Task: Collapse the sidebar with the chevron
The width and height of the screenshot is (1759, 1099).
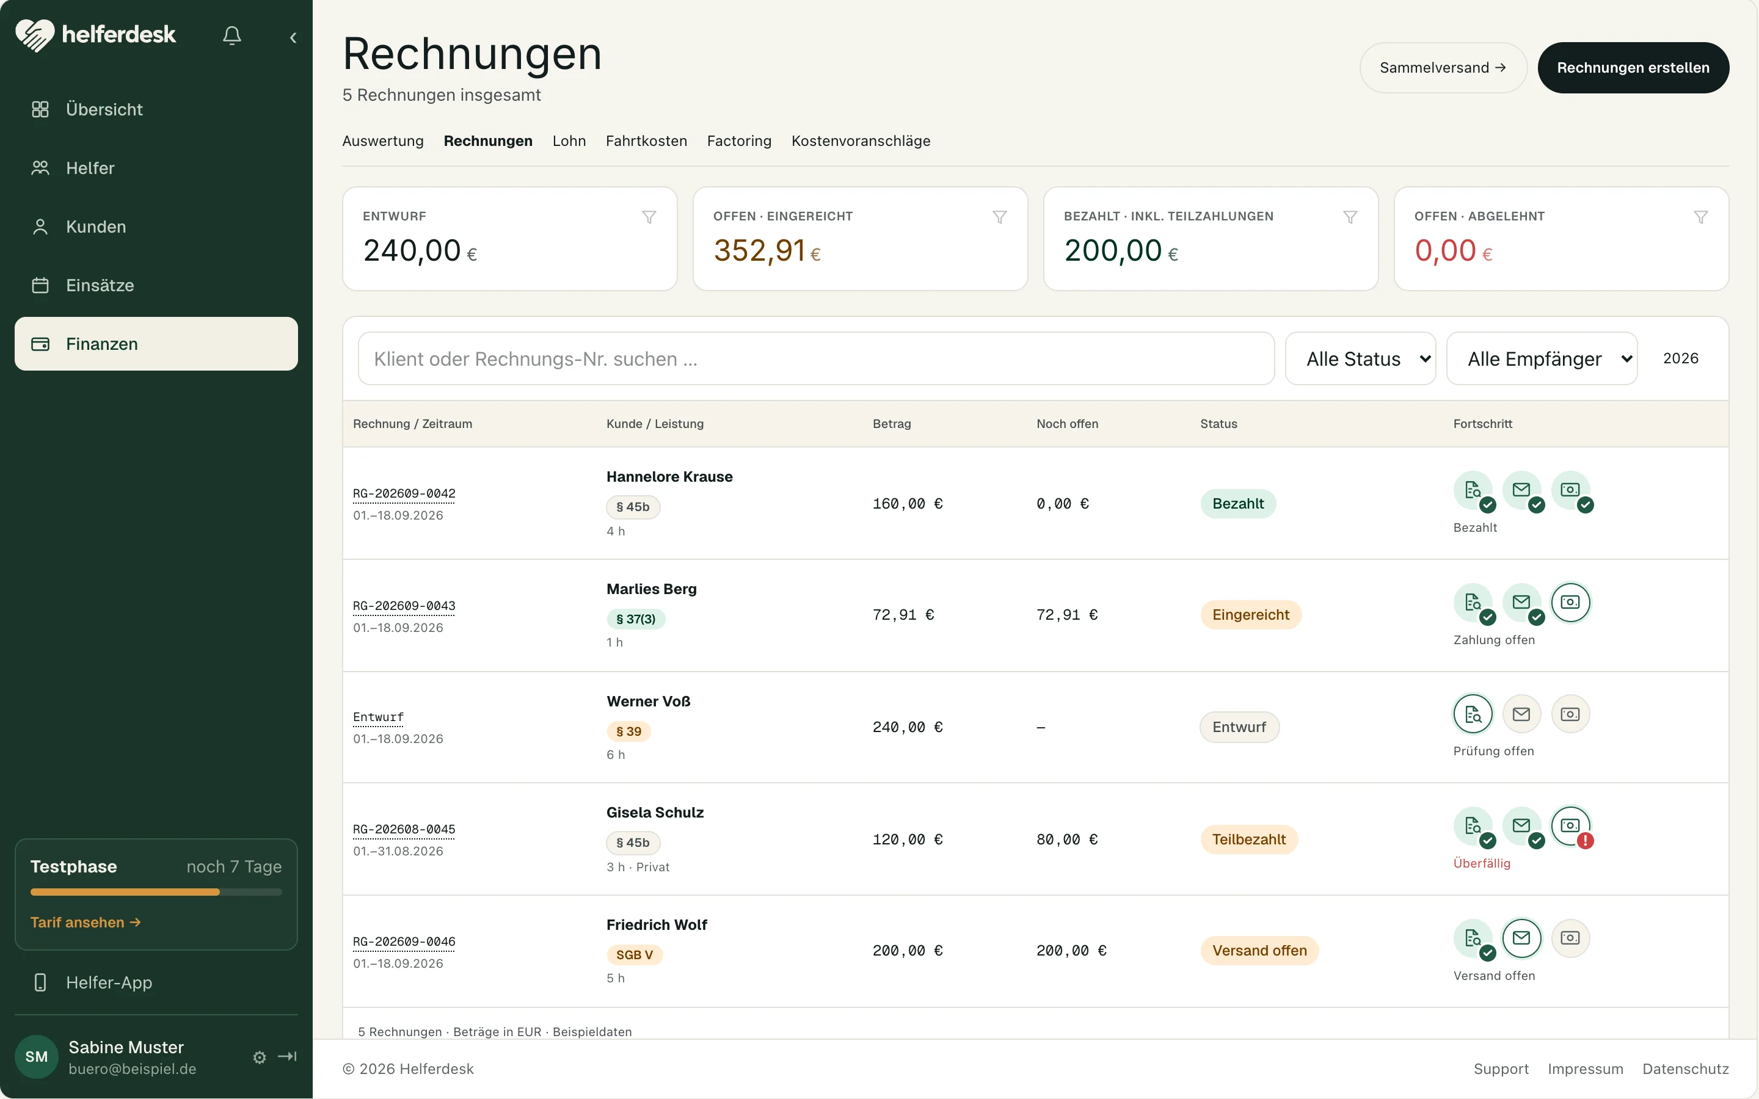Action: coord(293,37)
